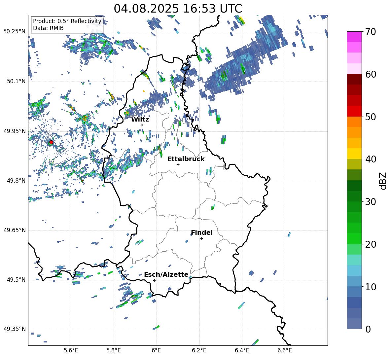This screenshot has height=357, width=391.
Task: Click the 6.2°E longitude label
Action: coord(199,350)
